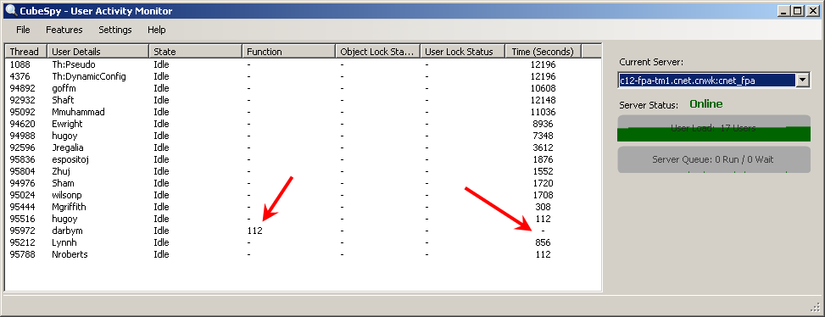The width and height of the screenshot is (825, 317).
Task: Open the Features menu
Action: click(x=64, y=30)
